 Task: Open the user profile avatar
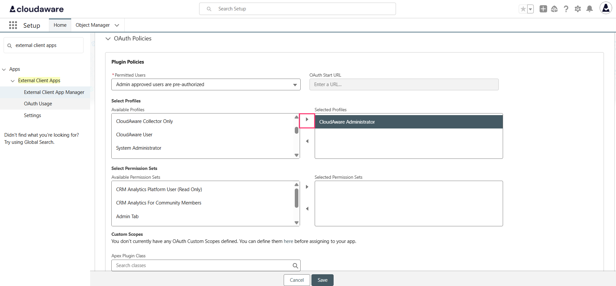tap(606, 8)
